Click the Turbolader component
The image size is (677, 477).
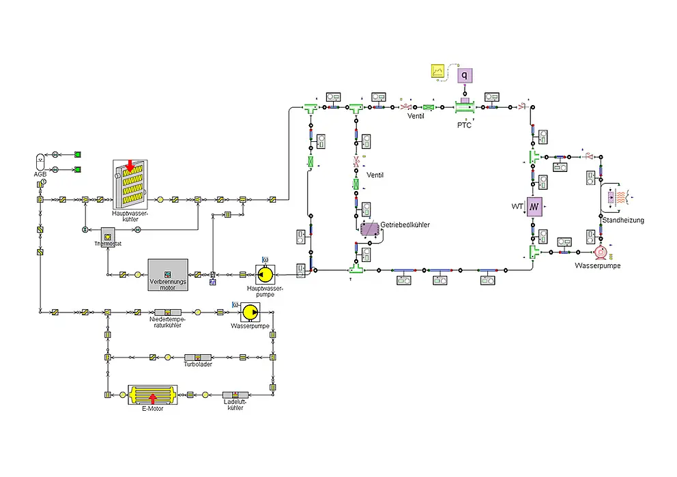point(198,357)
